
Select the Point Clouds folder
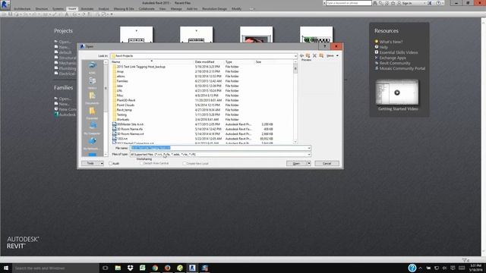125,105
